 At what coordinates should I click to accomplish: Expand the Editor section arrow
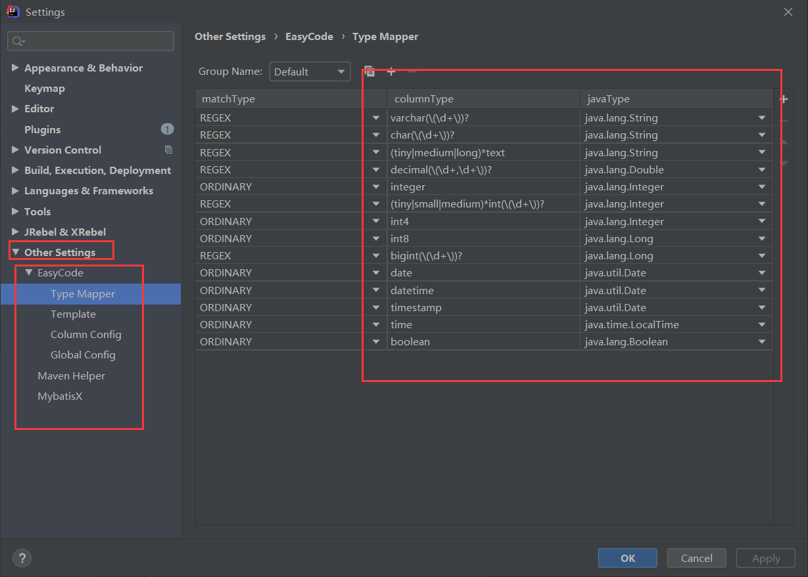15,108
